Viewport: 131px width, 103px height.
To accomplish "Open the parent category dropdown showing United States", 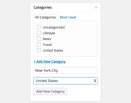I will tap(65, 81).
